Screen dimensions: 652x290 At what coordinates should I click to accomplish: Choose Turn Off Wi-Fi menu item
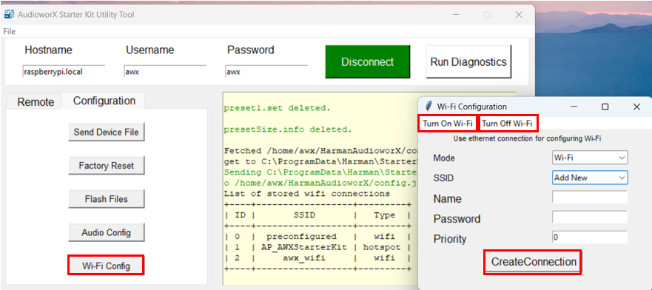tap(507, 124)
